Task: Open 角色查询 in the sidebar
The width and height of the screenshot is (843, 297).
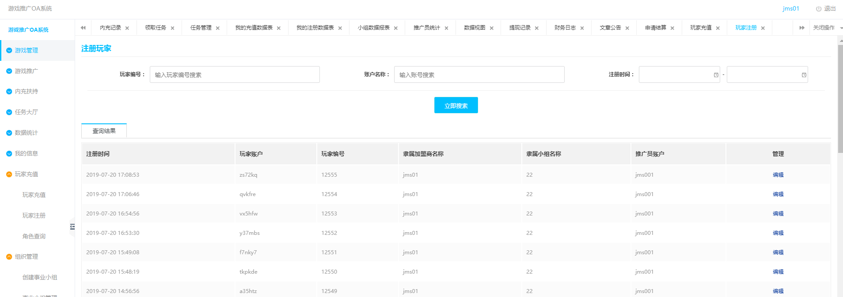Action: pyautogui.click(x=34, y=236)
